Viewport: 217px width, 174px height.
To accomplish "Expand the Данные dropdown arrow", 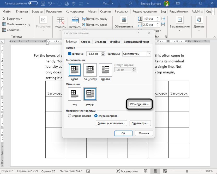I will [199, 30].
